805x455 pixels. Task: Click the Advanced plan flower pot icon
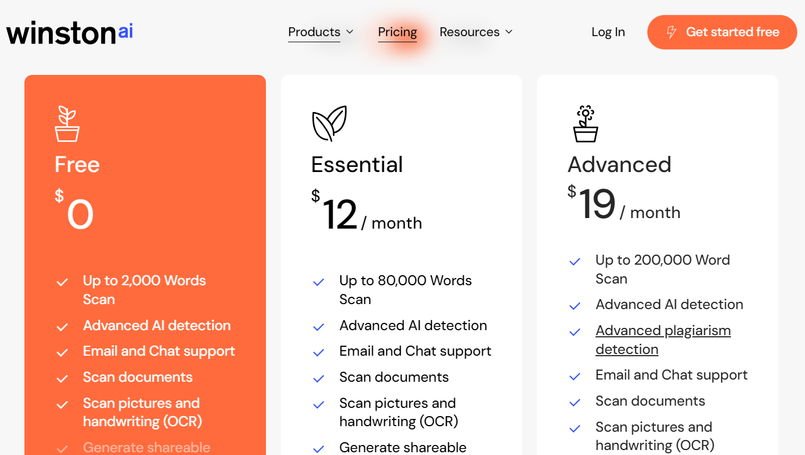point(585,124)
